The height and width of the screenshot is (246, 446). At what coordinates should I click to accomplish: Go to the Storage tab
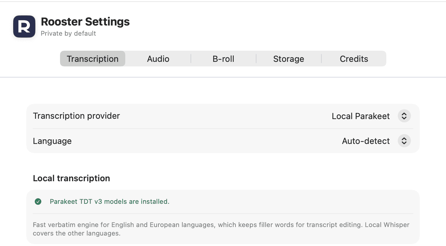[289, 59]
